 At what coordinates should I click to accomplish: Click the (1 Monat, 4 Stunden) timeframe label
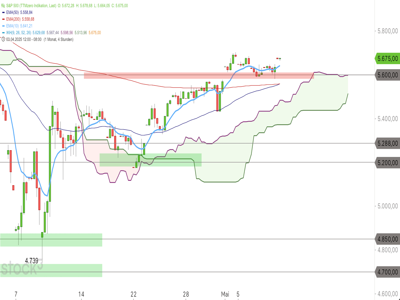click(x=58, y=39)
